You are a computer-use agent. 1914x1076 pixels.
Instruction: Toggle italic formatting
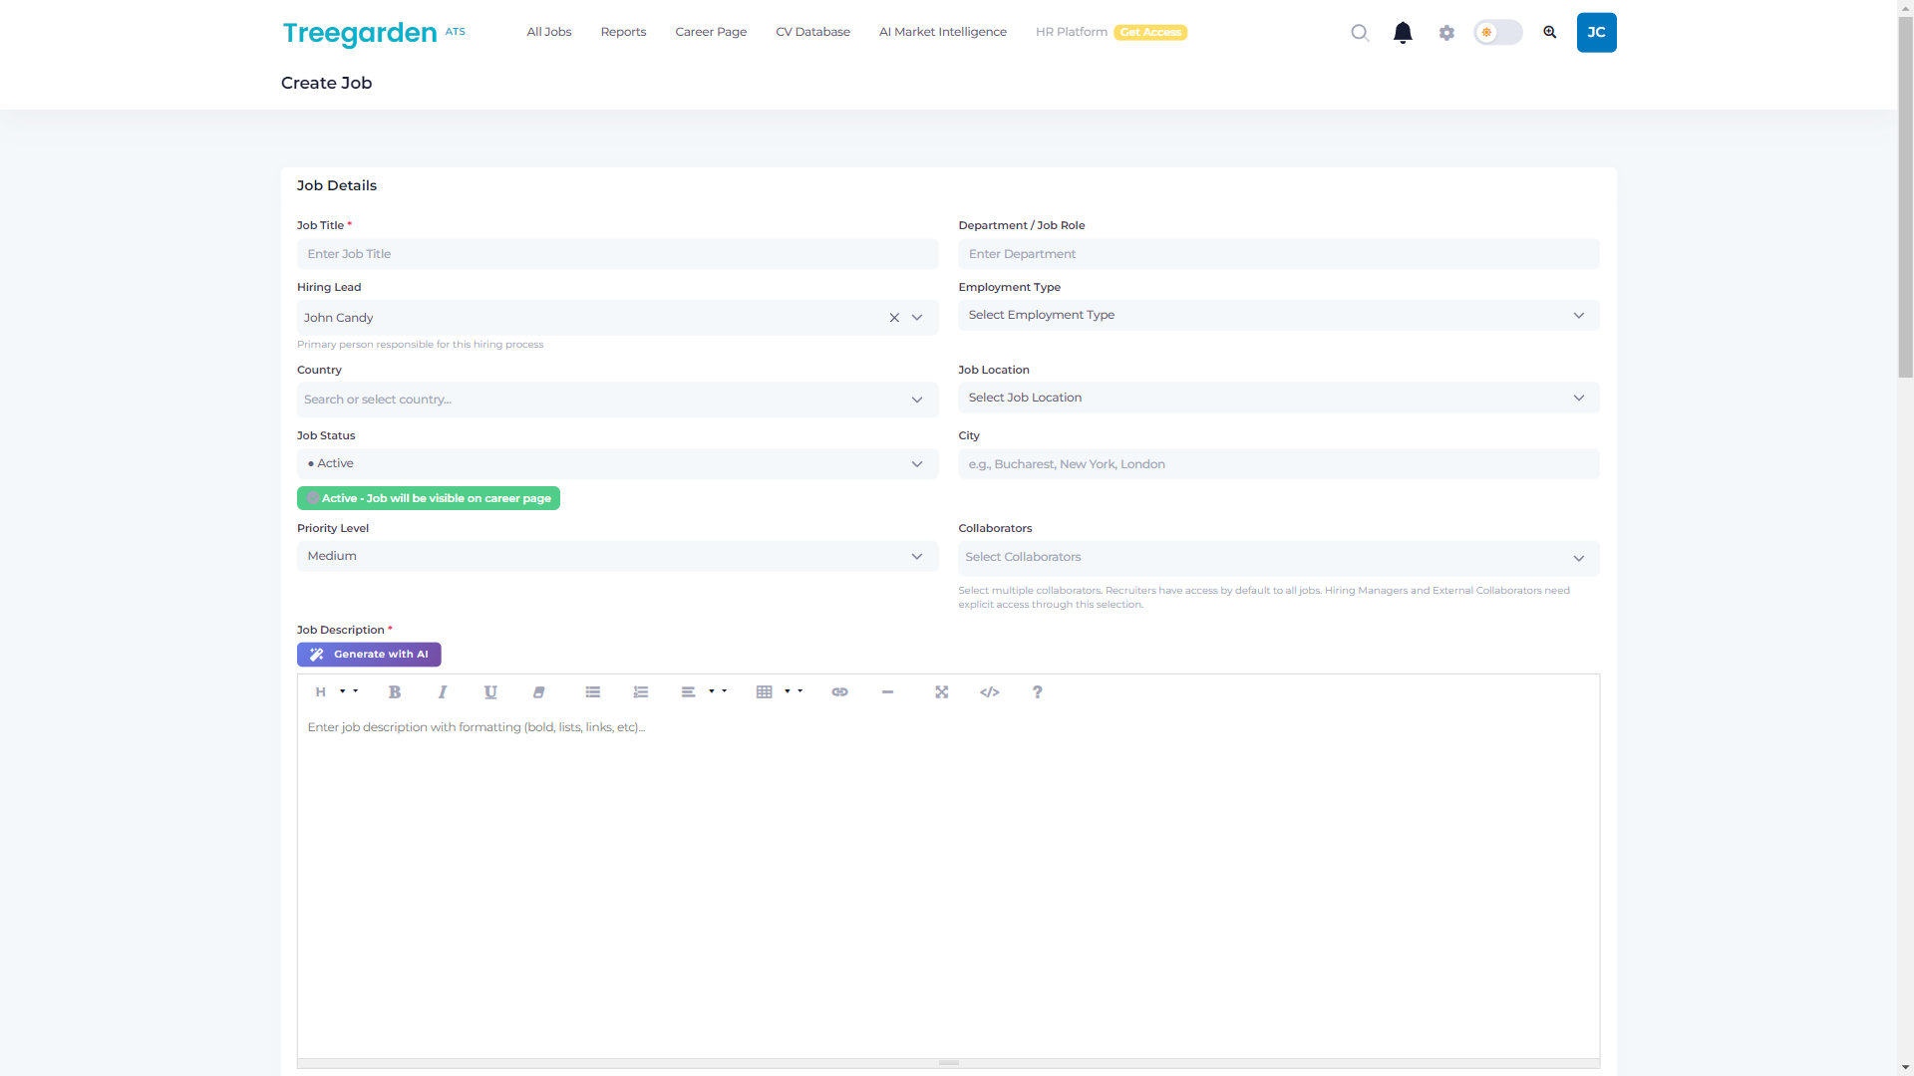[x=443, y=691]
